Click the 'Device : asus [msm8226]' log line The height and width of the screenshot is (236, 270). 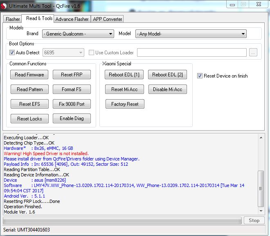click(x=35, y=180)
